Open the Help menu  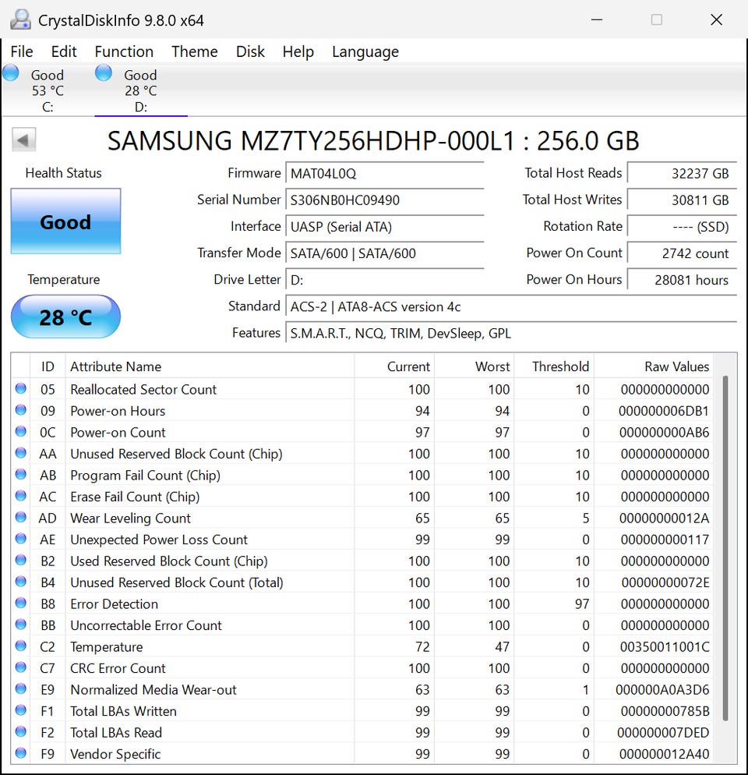point(298,51)
